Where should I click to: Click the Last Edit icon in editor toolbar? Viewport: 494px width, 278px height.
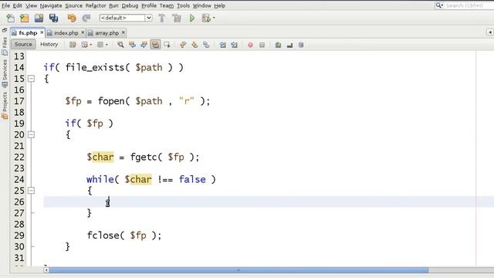point(73,45)
